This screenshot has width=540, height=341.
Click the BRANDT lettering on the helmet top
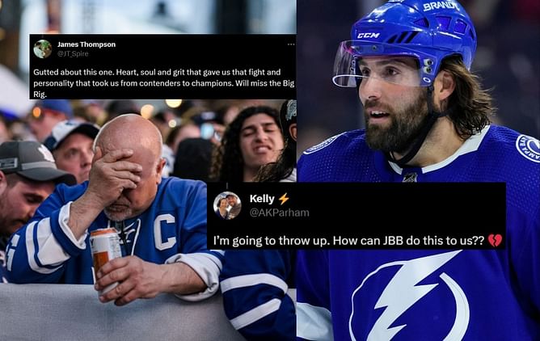click(441, 6)
